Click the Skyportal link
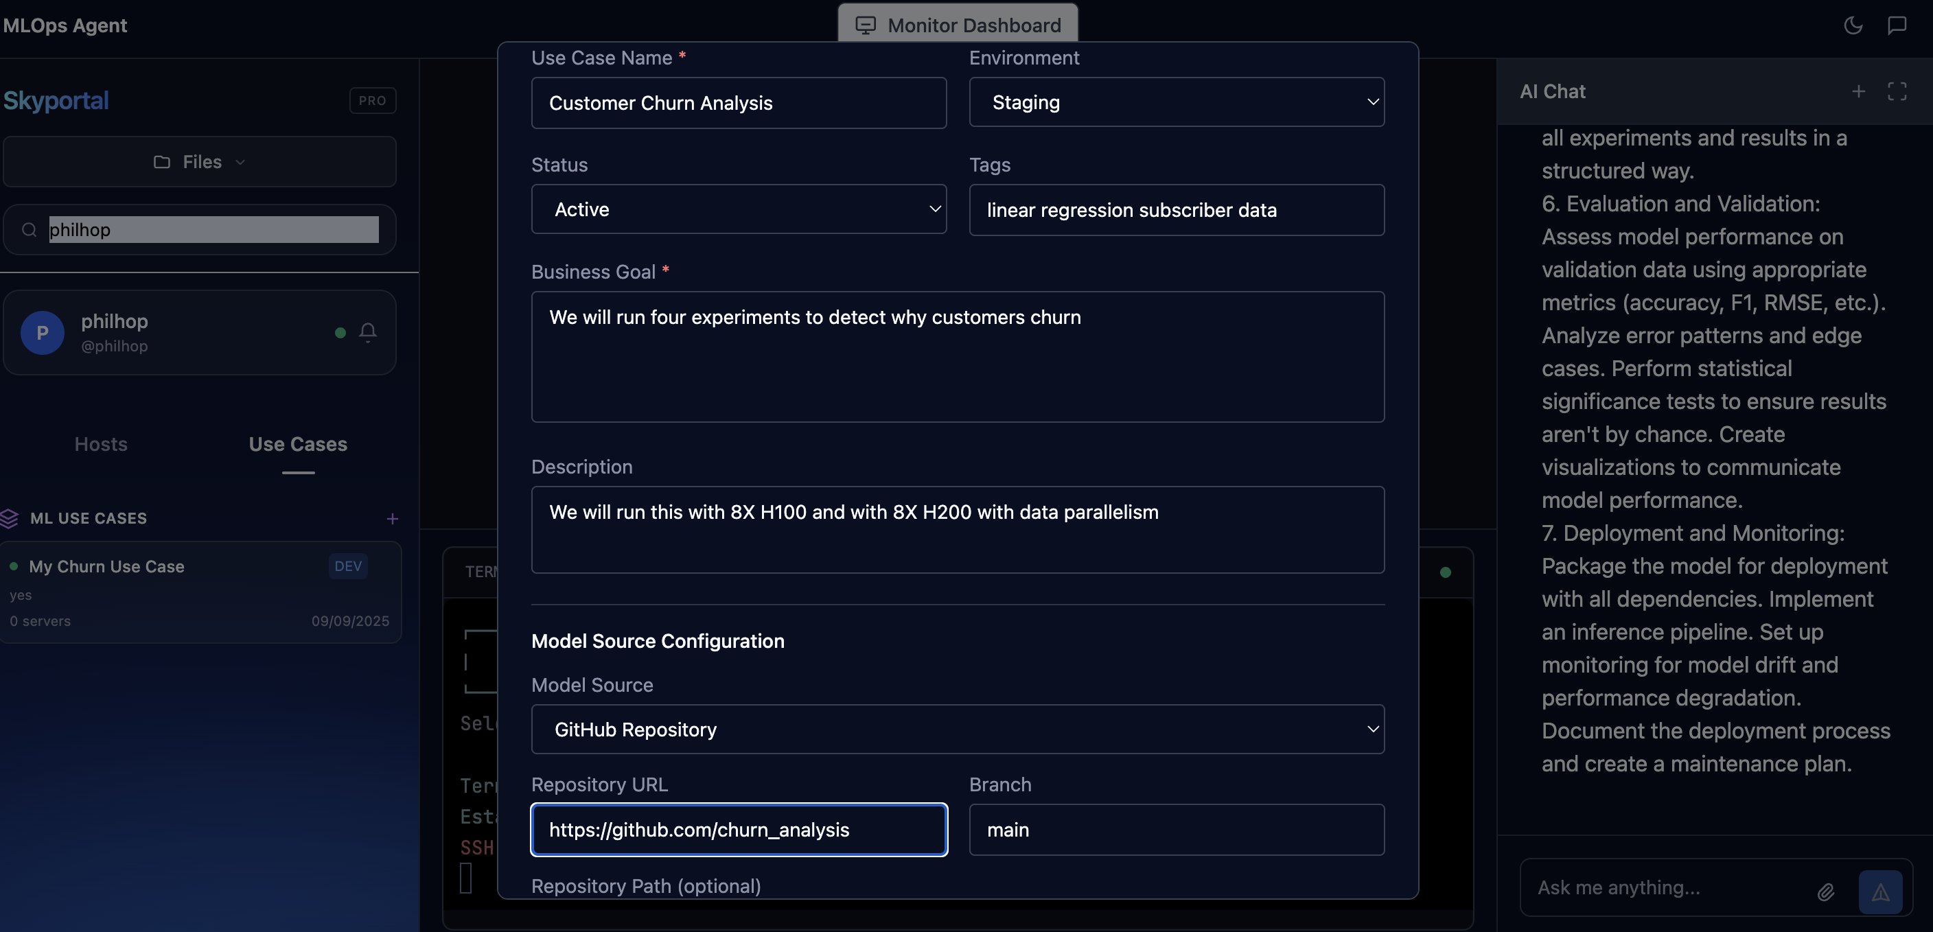Viewport: 1933px width, 932px height. coord(56,100)
